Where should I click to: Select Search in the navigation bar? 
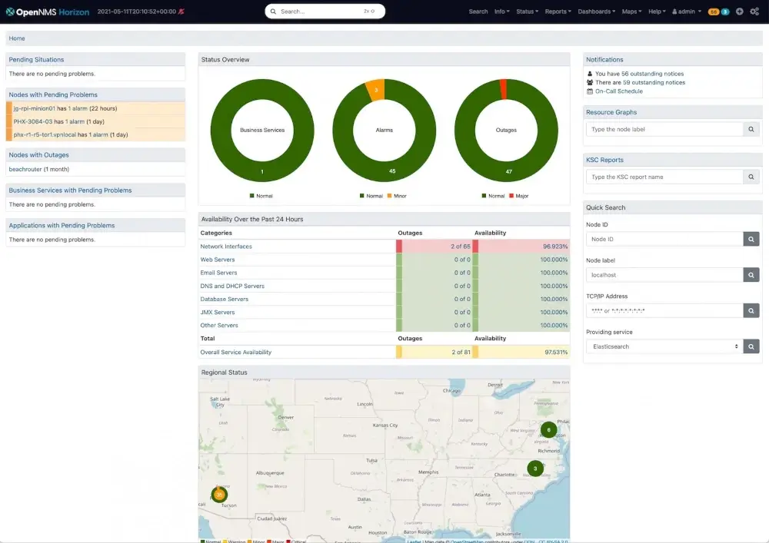478,12
